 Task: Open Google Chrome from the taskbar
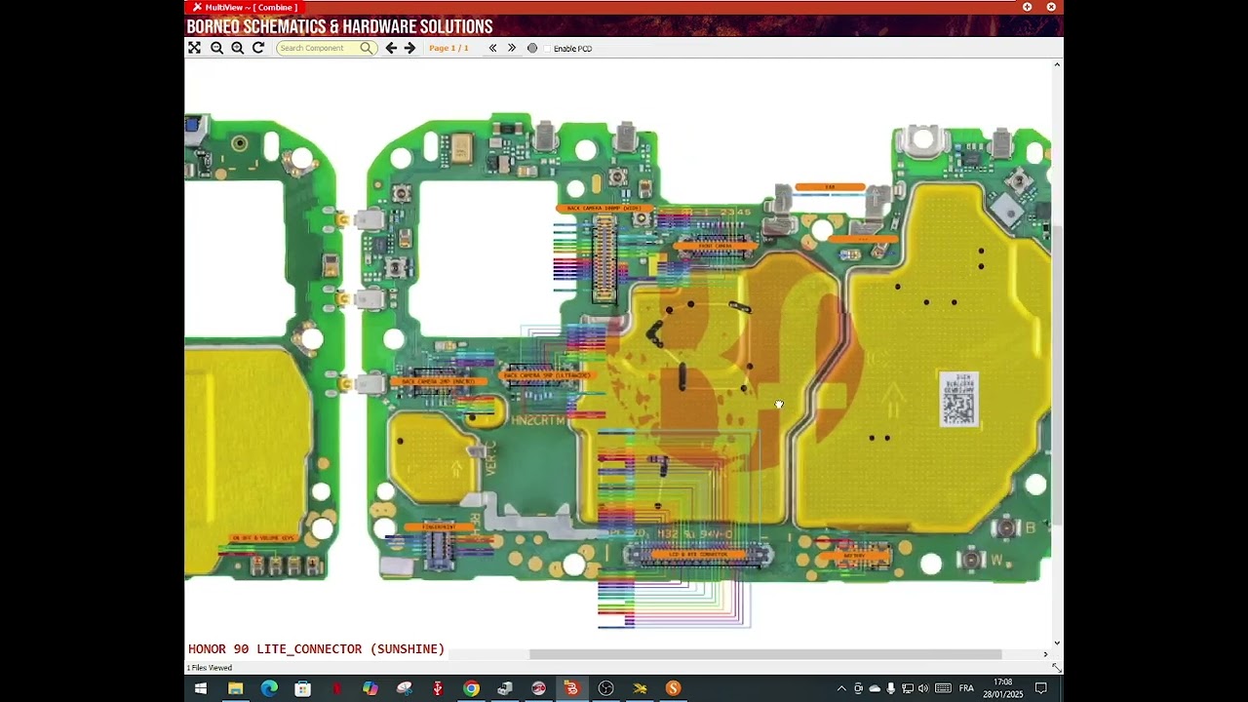[x=471, y=688]
